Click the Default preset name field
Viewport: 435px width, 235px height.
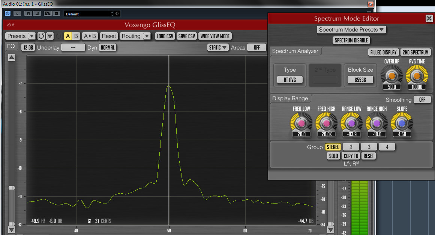click(x=87, y=14)
